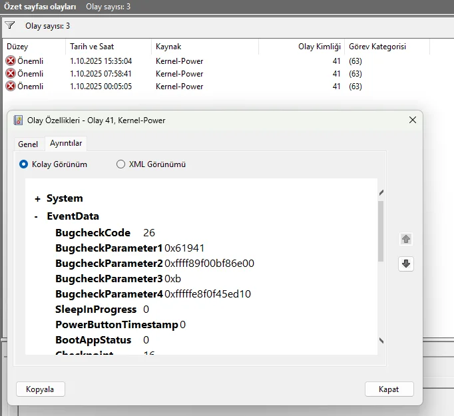
Task: Click the Olay Özellikleri dialog title icon
Action: [x=18, y=120]
